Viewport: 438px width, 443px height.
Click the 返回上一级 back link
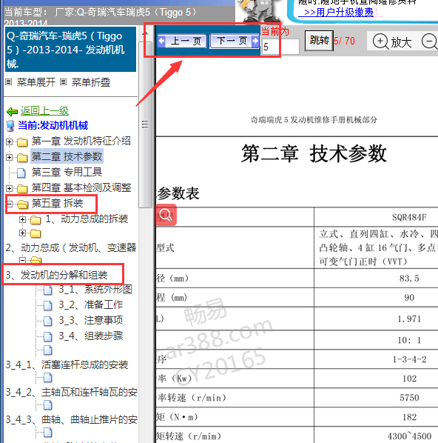coord(44,111)
